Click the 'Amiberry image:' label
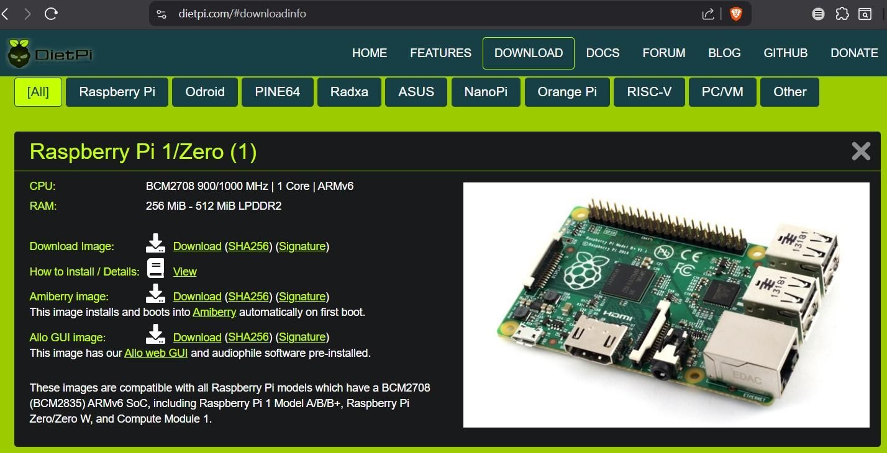 point(69,297)
